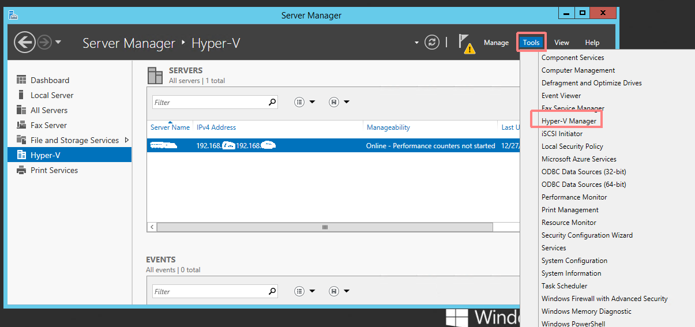Open Defragment and Optimize Drives
The width and height of the screenshot is (695, 327).
[x=592, y=83]
